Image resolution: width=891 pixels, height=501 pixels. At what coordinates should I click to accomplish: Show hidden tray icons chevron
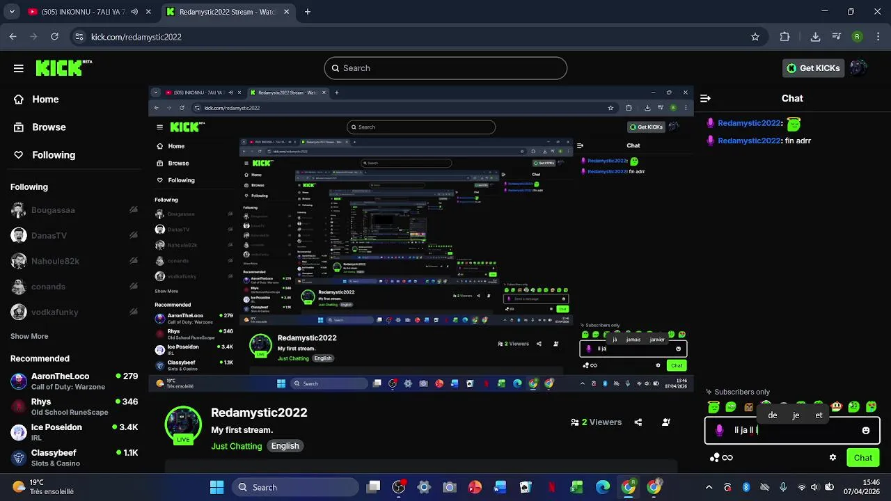coord(709,487)
